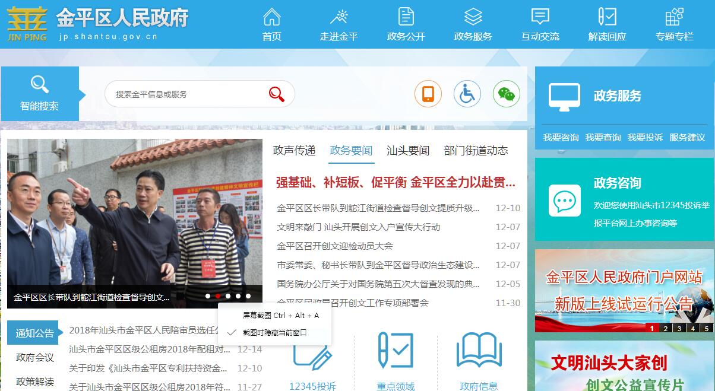Viewport: 715px width, 391px height.
Task: Click the 政务服务 layers icon
Action: pos(473,17)
